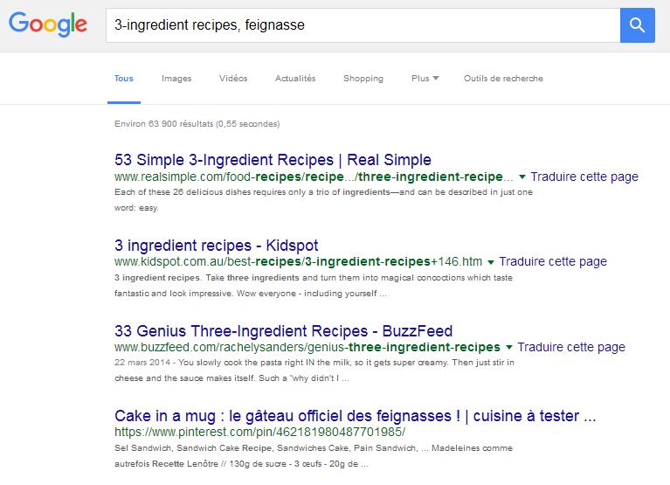This screenshot has height=485, width=670.
Task: Click the snippet beginning 'Each of these 26 delicious'
Action: (323, 200)
